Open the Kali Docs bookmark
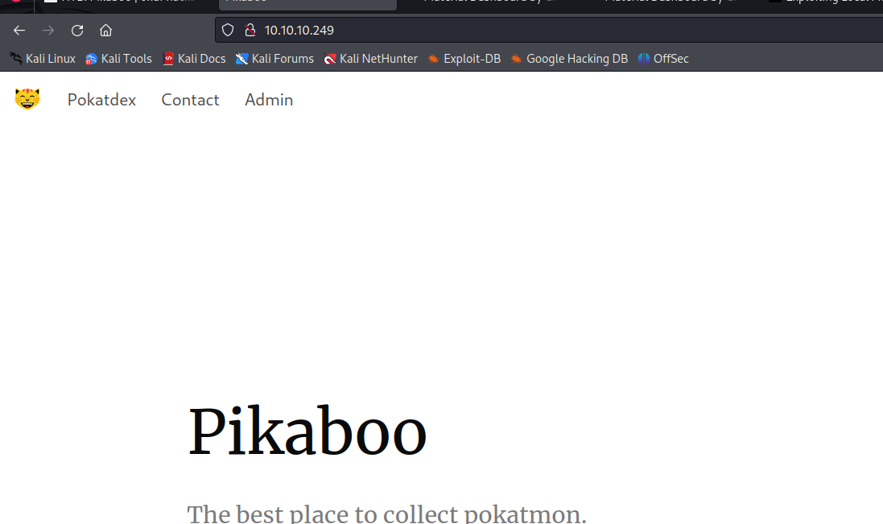 click(x=194, y=59)
